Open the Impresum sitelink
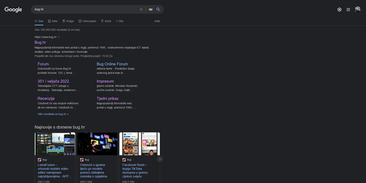Image resolution: width=366 pixels, height=183 pixels. coord(105,81)
